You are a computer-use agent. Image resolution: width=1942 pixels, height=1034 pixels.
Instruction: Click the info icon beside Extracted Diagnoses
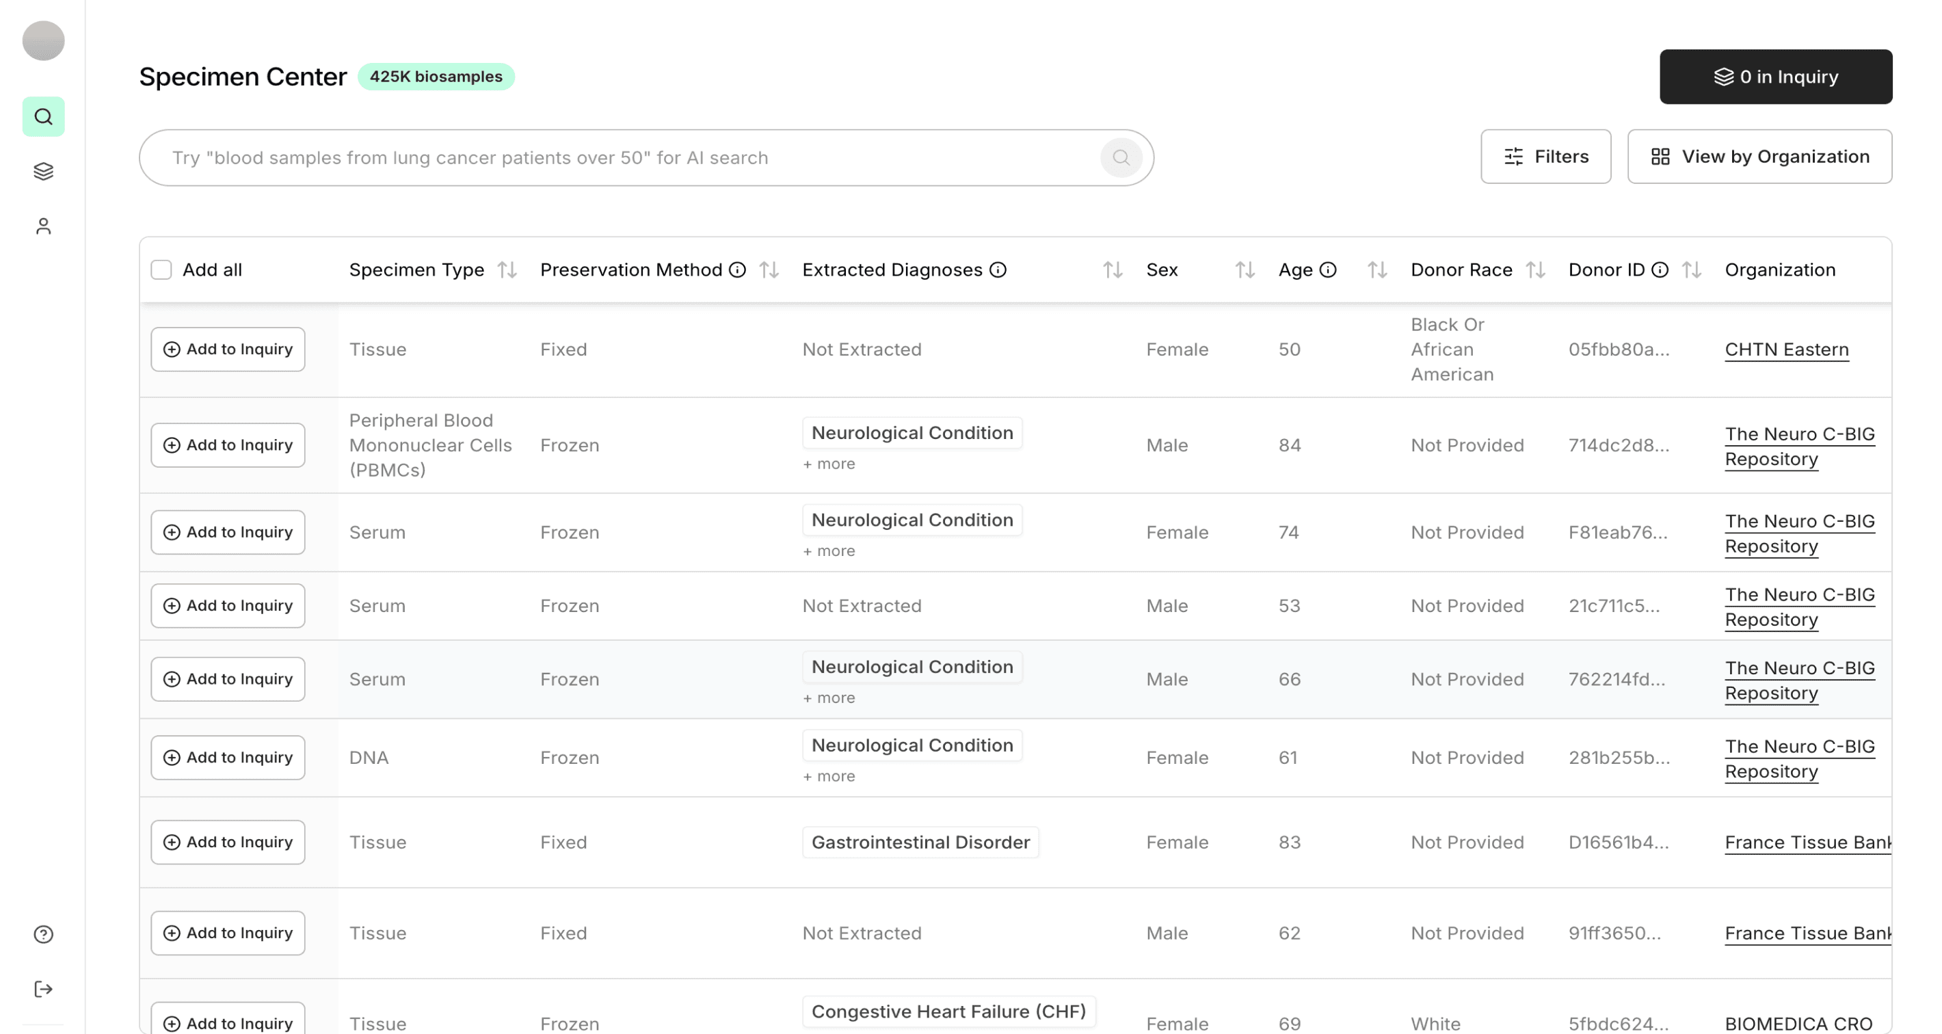pos(998,270)
